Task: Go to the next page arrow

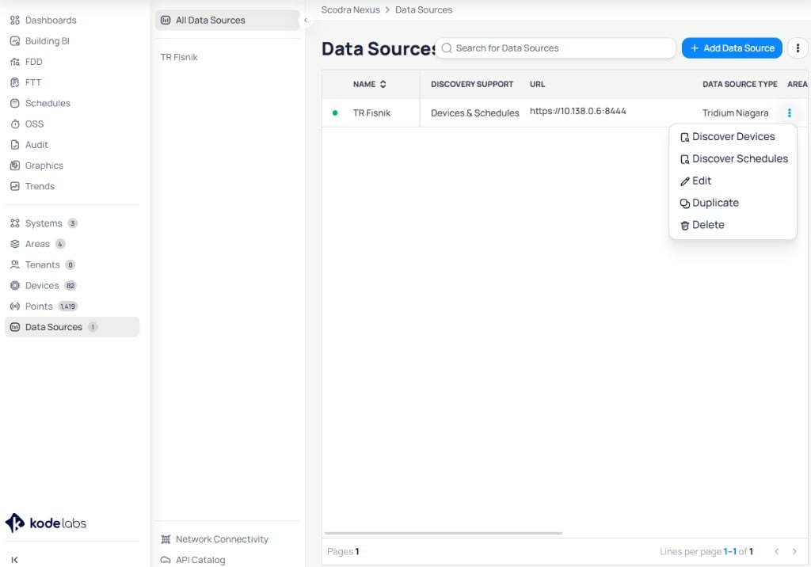Action: coord(794,551)
